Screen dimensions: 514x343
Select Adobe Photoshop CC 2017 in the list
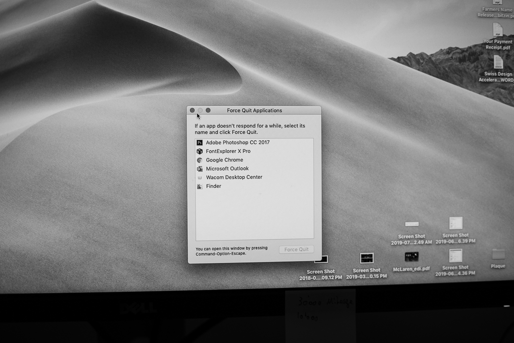254,142
